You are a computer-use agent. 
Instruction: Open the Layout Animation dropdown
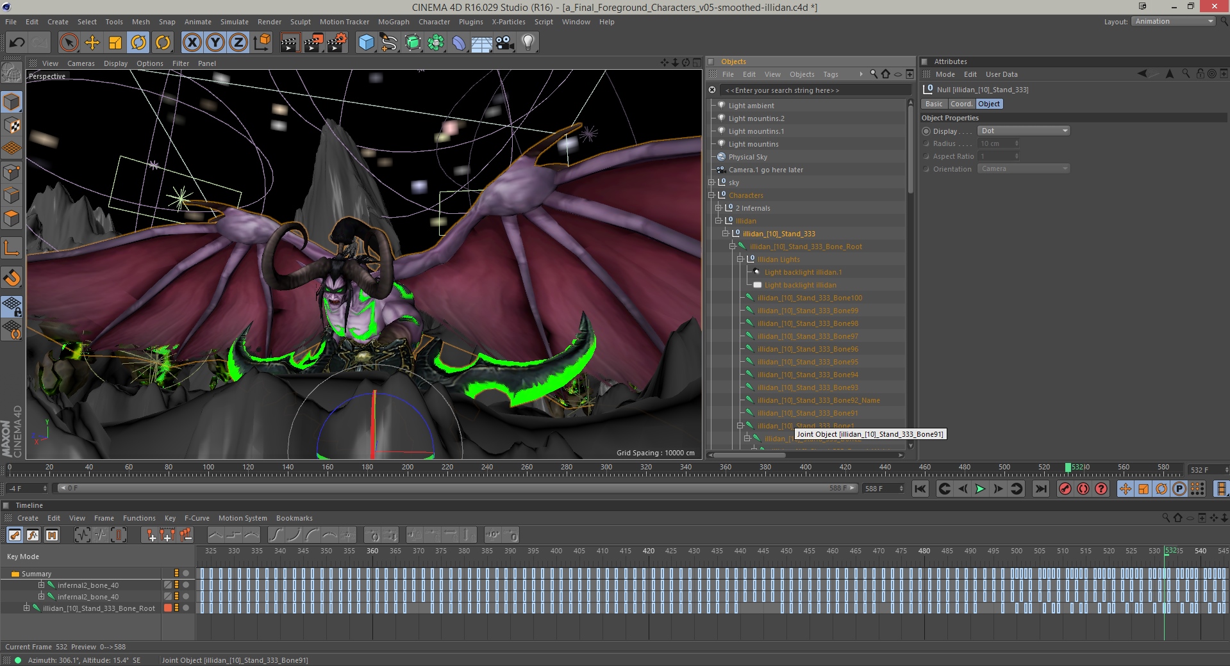pyautogui.click(x=1174, y=21)
